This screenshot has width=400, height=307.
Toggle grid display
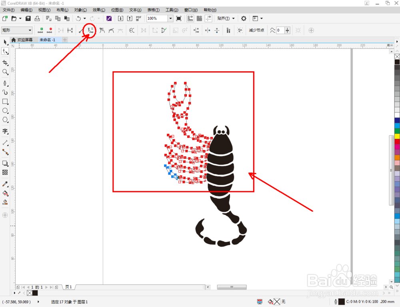(x=199, y=18)
